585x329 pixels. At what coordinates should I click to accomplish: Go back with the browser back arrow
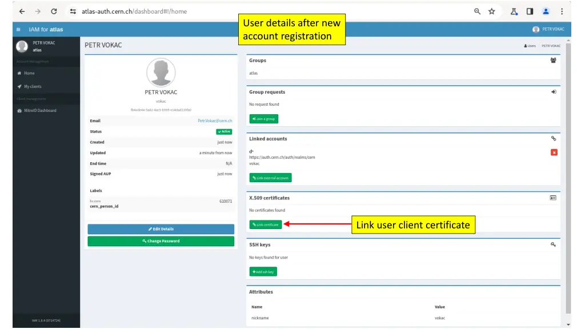[x=22, y=11]
